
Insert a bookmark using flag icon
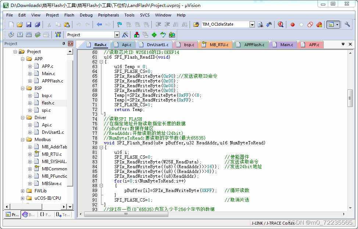pyautogui.click(x=119, y=24)
